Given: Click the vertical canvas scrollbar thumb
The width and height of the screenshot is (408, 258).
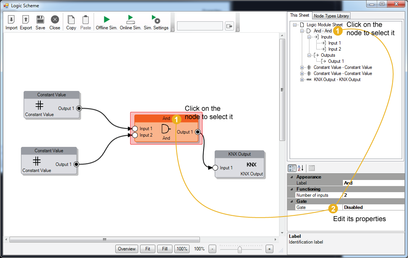Looking at the screenshot, I should [x=282, y=90].
